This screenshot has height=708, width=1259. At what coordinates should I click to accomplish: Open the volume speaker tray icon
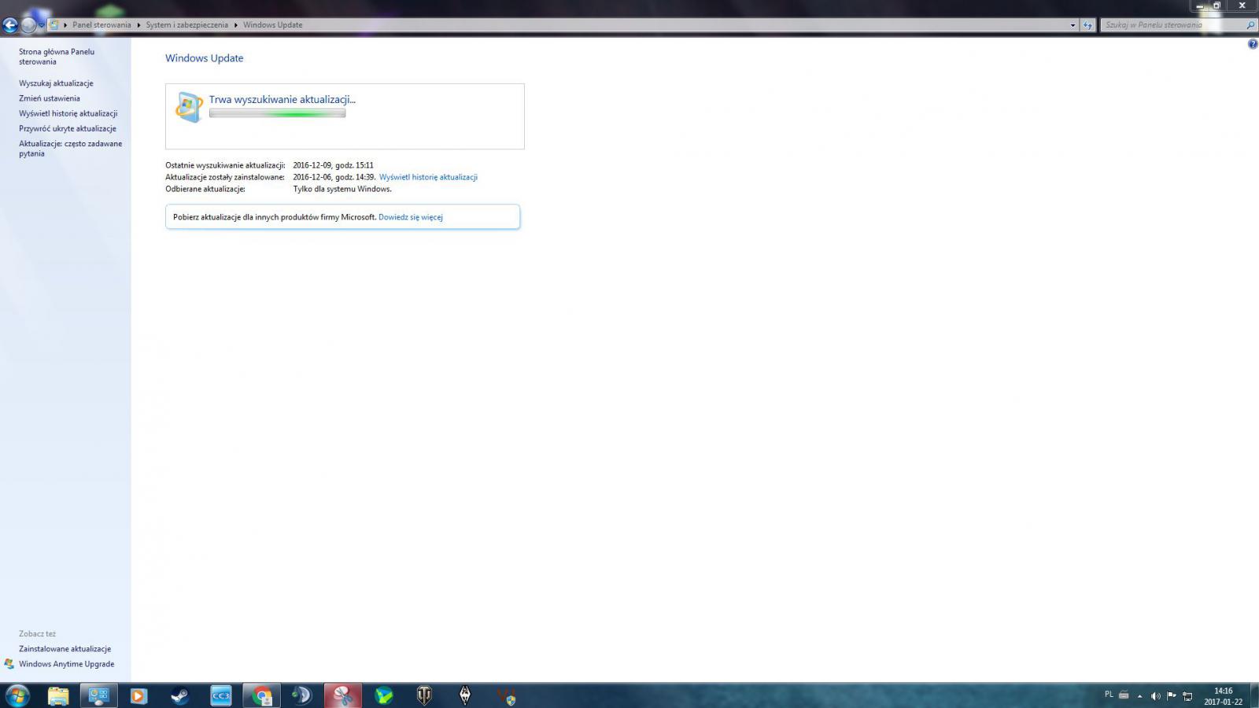[1155, 696]
